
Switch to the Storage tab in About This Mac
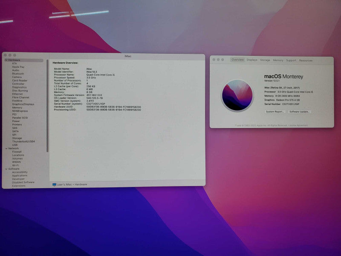[x=265, y=60]
